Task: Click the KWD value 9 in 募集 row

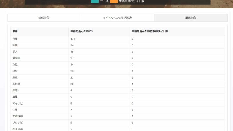Action: point(71,97)
